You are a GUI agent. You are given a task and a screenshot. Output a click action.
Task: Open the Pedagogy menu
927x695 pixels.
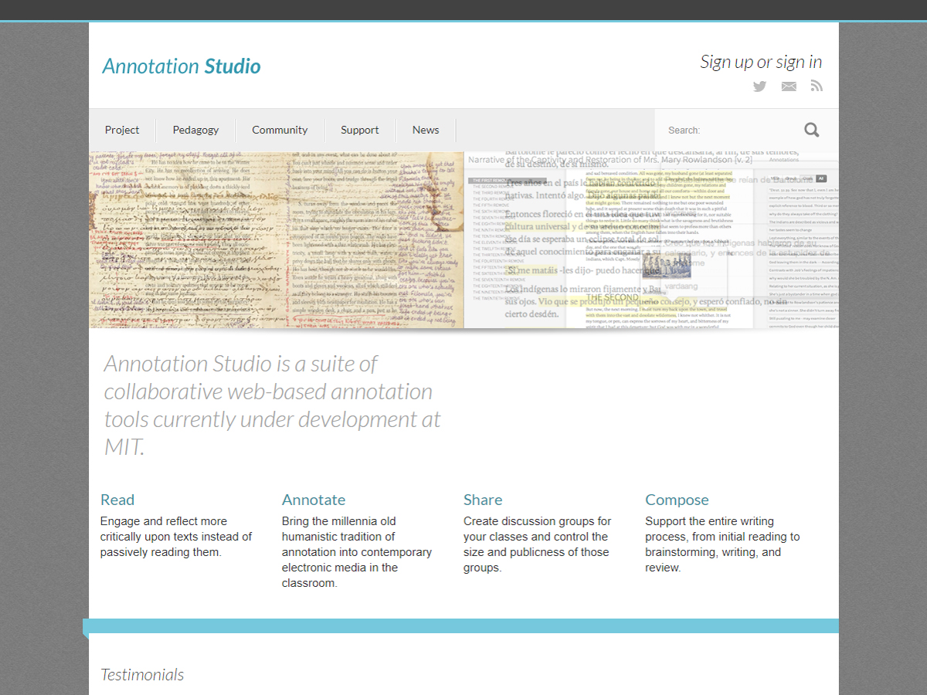pyautogui.click(x=195, y=130)
